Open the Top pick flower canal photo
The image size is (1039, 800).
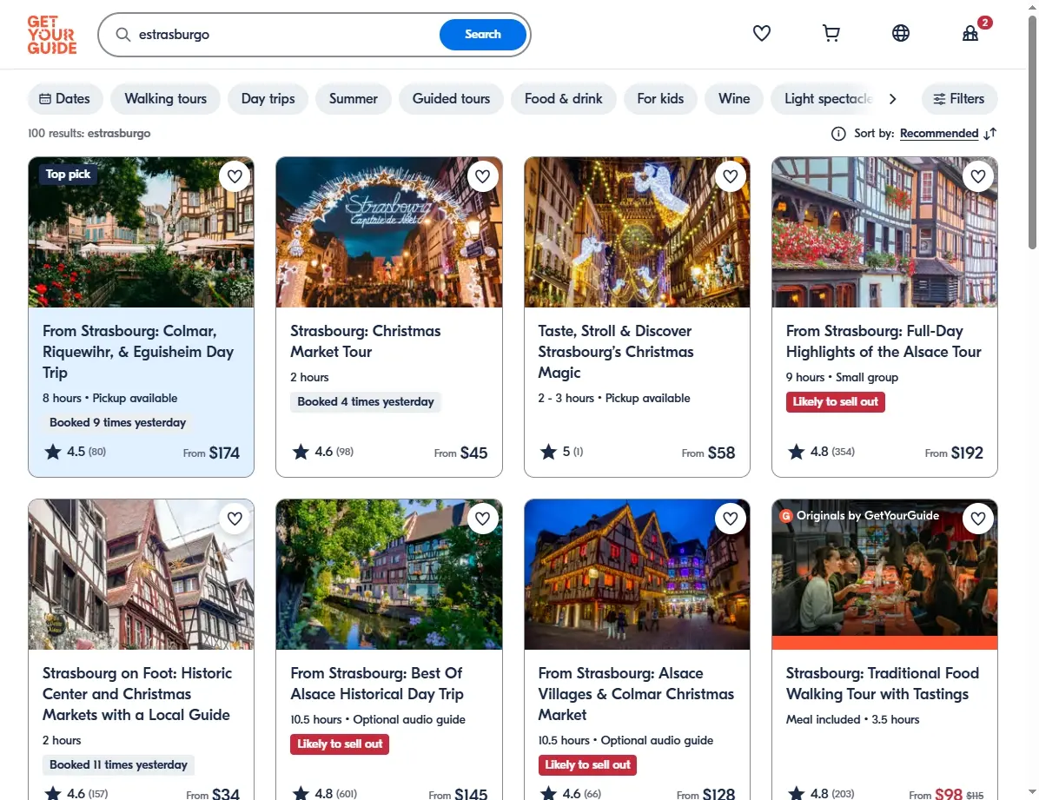click(x=141, y=232)
